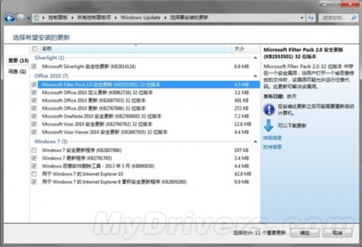362x247 pixels.
Task: Open the address bar history dropdown arrow
Action: point(301,18)
